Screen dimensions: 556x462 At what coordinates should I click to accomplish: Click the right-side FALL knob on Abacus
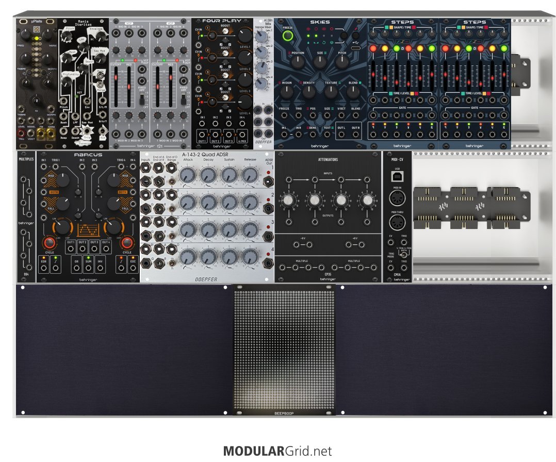coord(114,204)
